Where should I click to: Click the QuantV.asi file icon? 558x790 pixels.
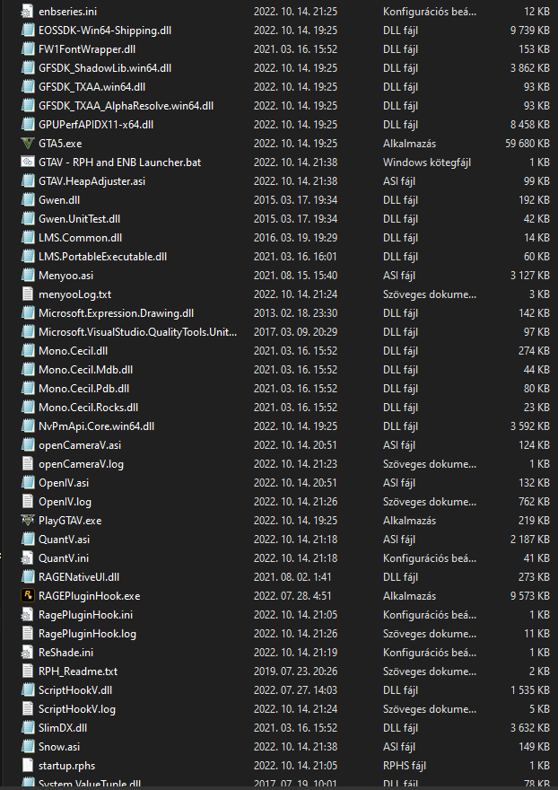(x=27, y=540)
